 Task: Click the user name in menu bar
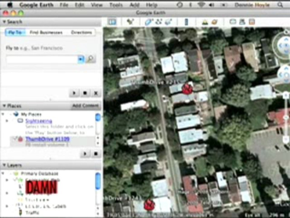[252, 5]
